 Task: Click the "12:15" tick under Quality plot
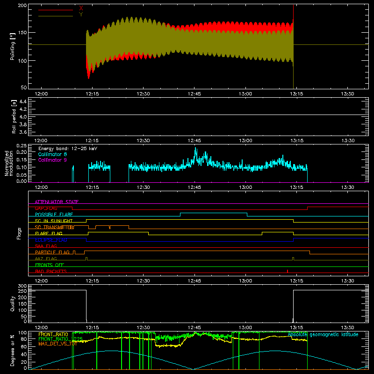tap(92, 328)
